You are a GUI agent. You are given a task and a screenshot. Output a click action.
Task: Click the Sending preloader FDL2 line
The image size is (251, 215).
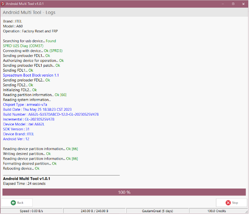pos(27,81)
